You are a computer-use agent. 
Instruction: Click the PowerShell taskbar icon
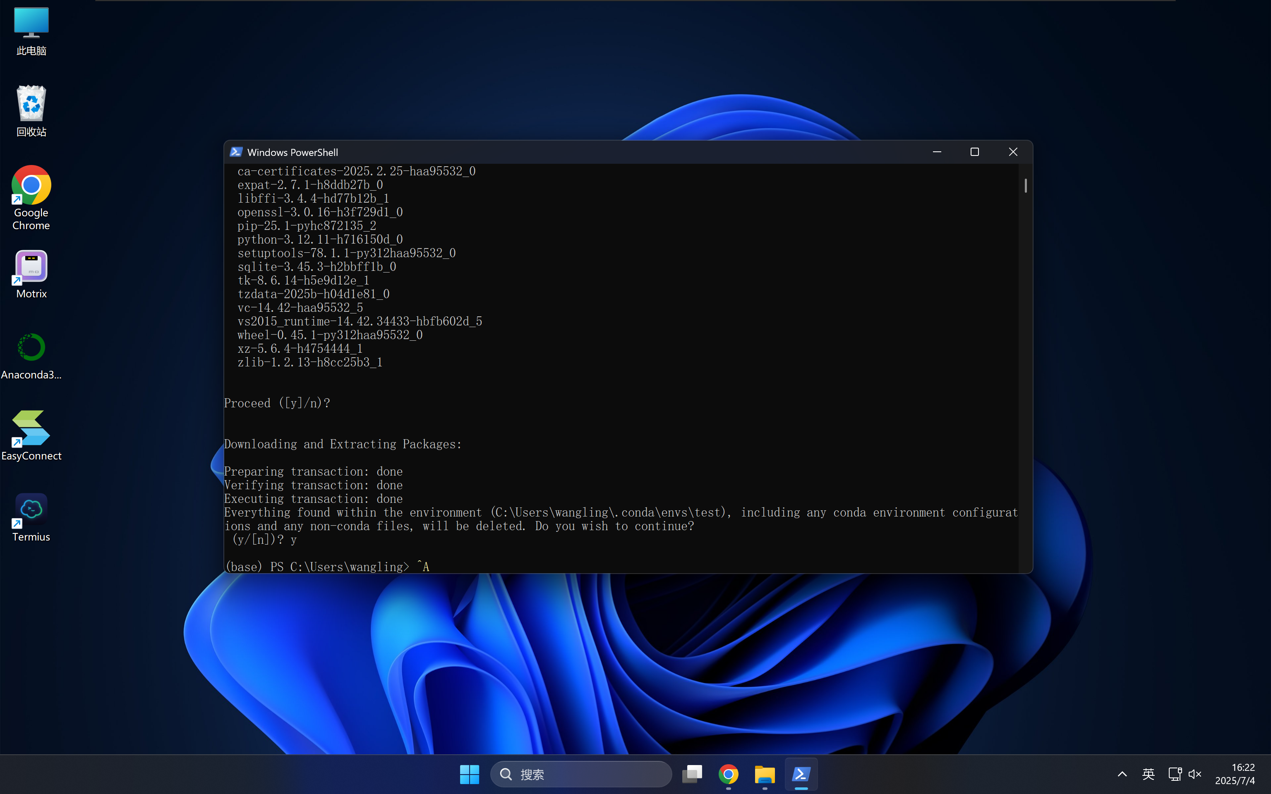(801, 774)
